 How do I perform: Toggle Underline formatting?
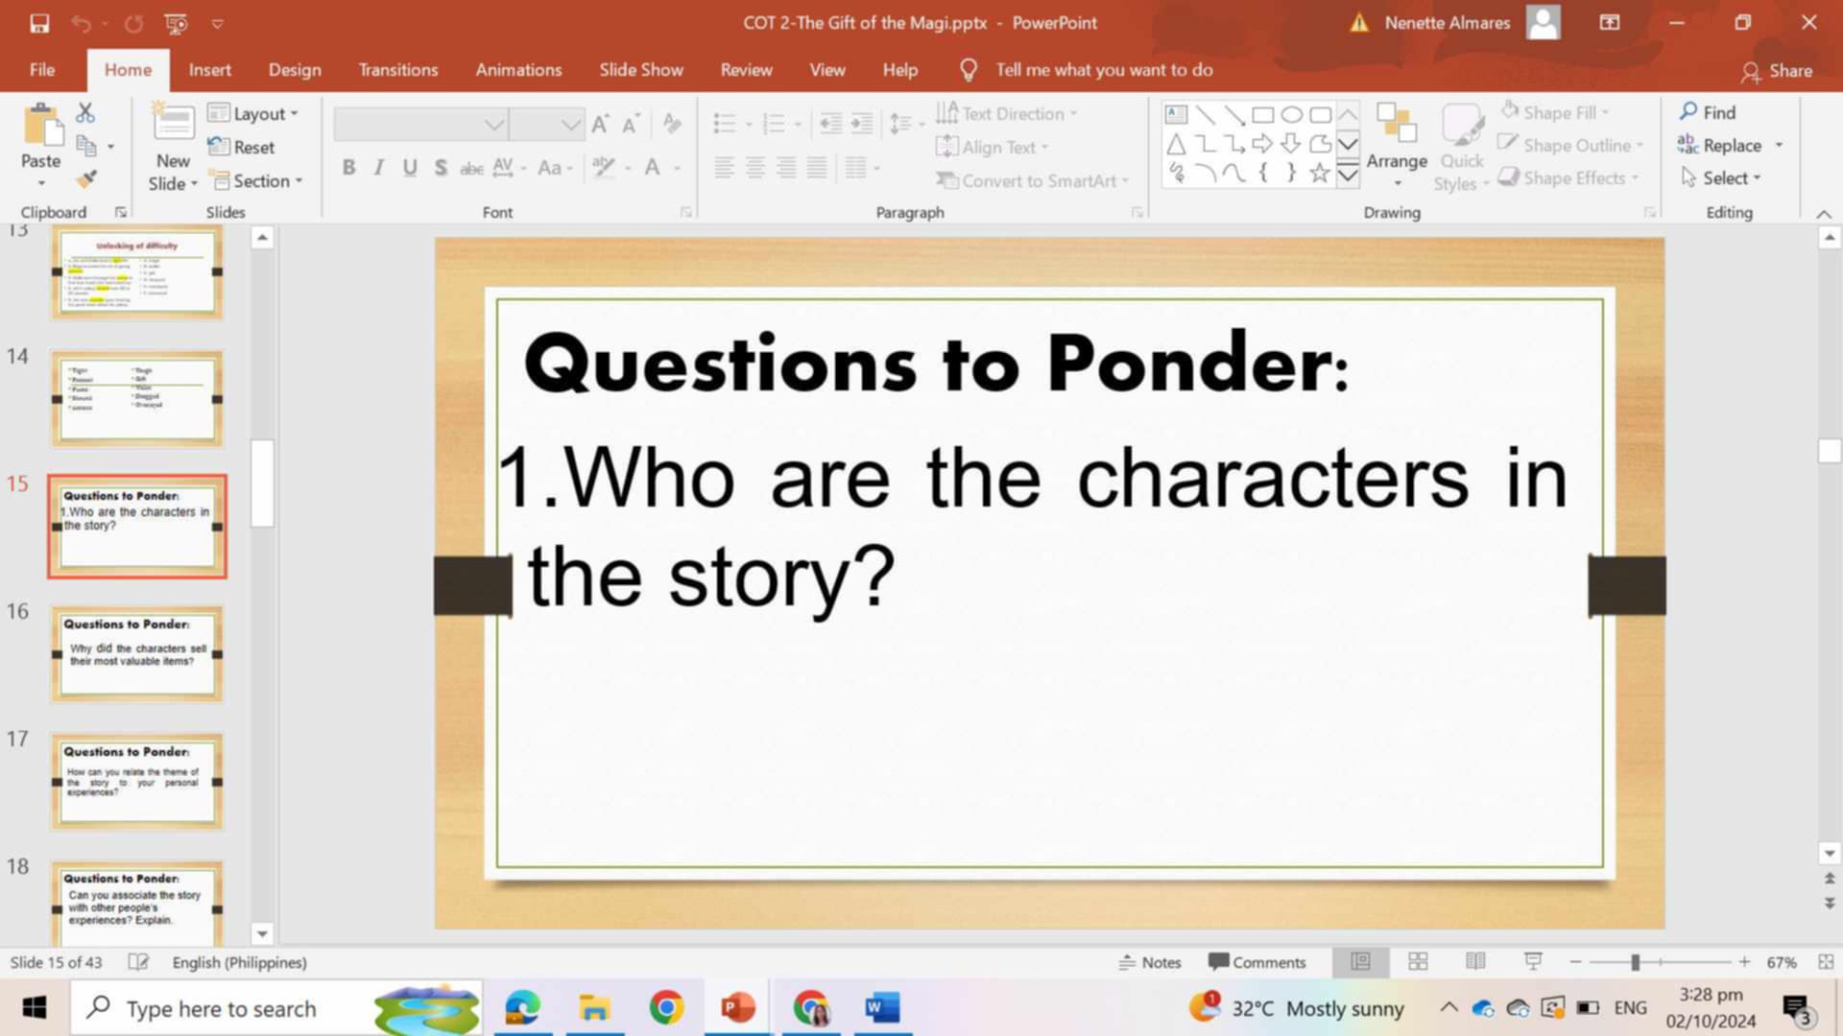(x=410, y=168)
